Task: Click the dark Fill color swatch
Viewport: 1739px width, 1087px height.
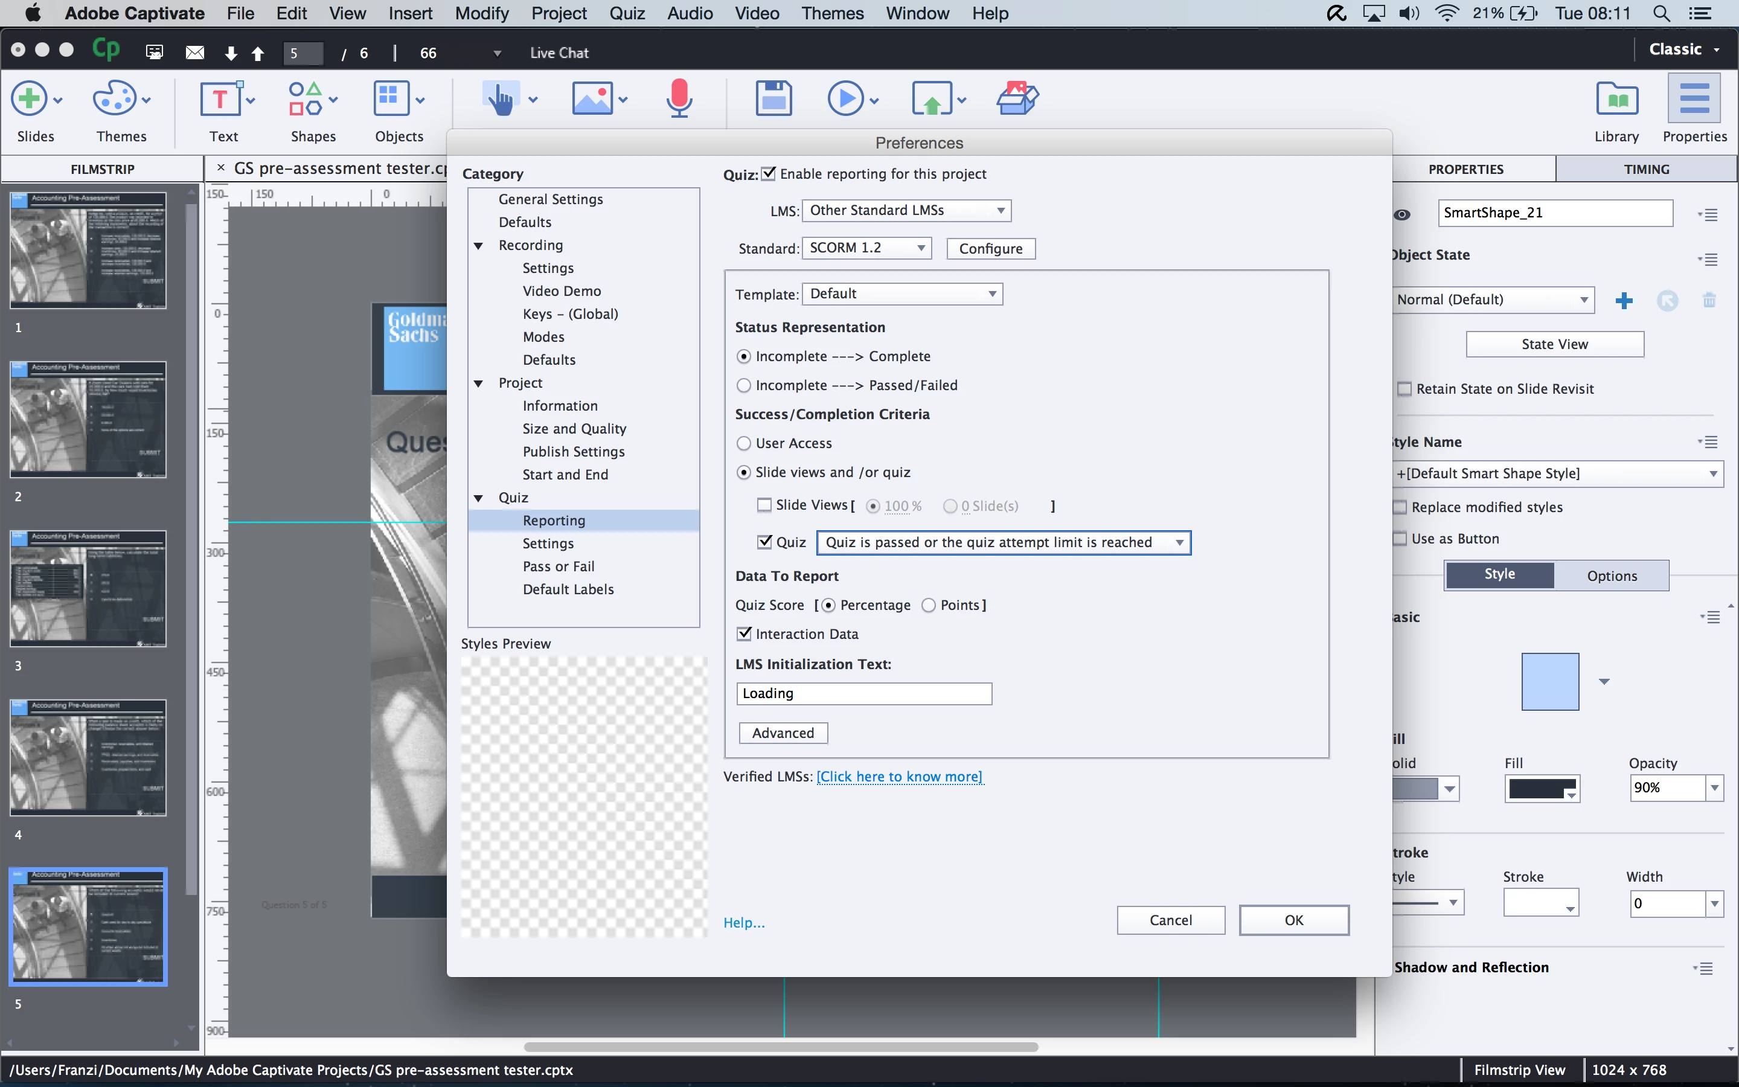Action: (1539, 789)
